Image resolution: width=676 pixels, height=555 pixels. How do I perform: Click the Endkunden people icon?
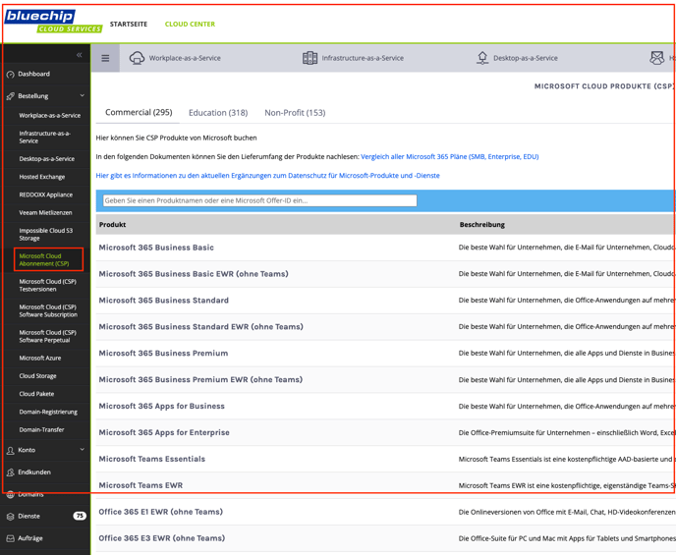coord(11,472)
